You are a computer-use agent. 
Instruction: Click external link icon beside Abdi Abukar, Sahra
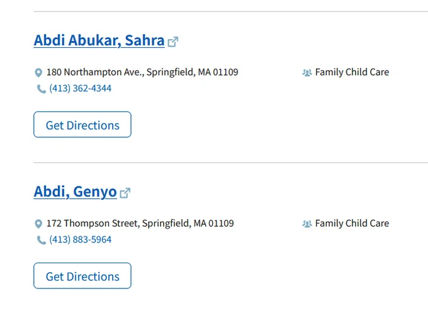point(173,42)
